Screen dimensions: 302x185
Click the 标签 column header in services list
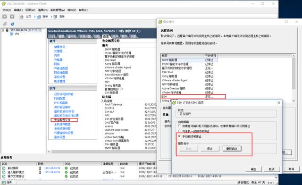tap(183, 56)
